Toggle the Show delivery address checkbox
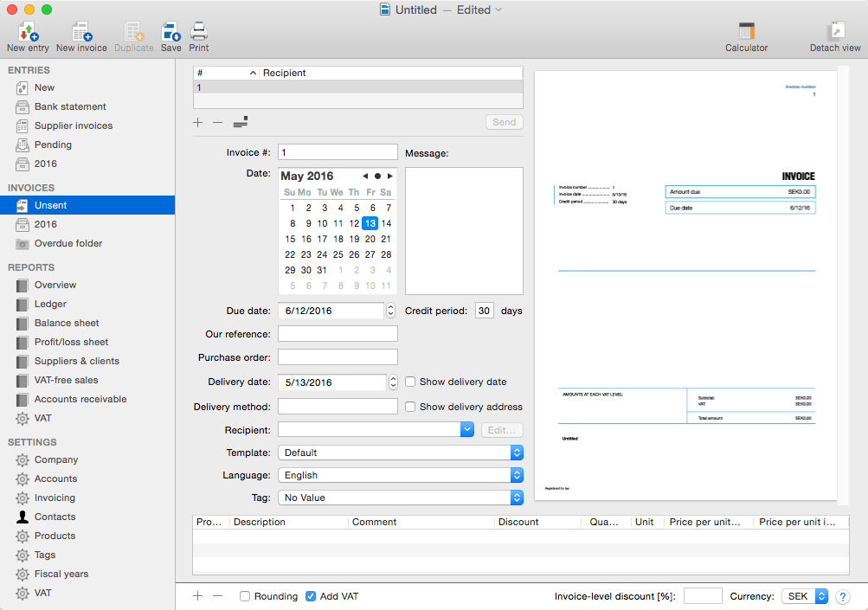The width and height of the screenshot is (868, 610). 411,407
